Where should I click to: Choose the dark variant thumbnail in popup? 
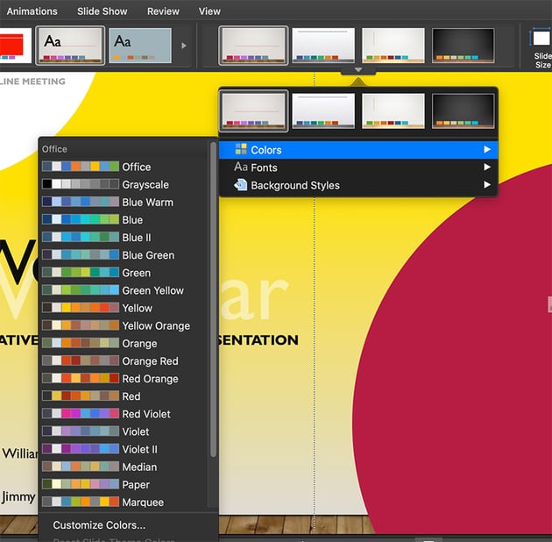point(464,111)
